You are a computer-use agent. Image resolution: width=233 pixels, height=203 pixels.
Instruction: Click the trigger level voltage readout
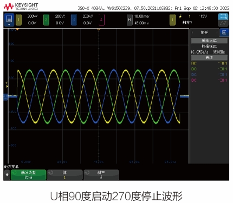(203, 16)
